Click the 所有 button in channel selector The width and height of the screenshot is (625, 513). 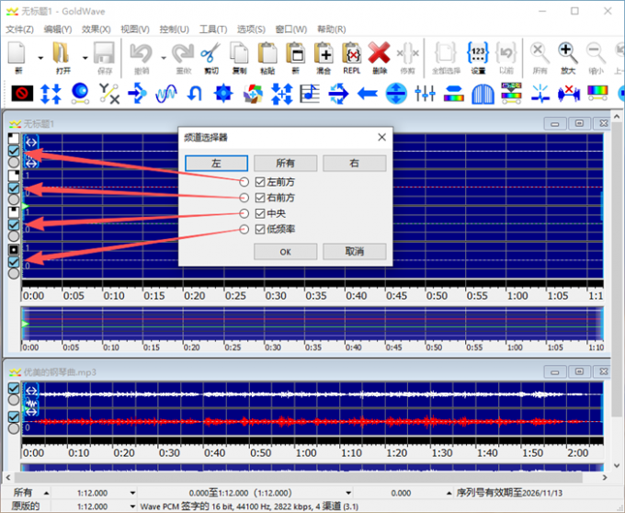coord(286,164)
